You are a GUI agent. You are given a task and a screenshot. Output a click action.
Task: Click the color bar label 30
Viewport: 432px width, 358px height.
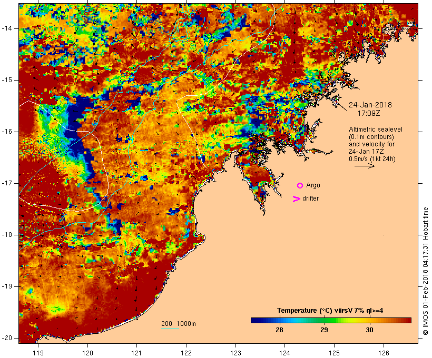(369, 330)
